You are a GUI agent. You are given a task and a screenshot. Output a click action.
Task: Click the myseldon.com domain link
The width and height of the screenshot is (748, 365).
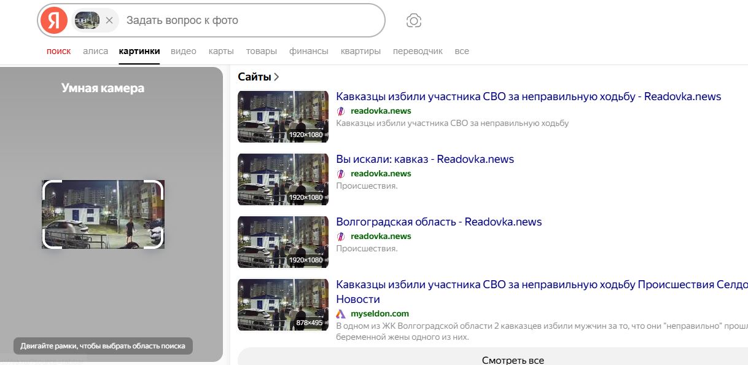380,313
